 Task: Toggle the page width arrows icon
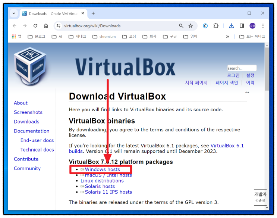coord(247,92)
